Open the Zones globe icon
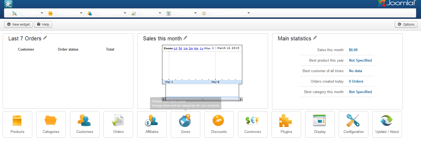Viewport: 421px width, 141px height. [x=185, y=124]
